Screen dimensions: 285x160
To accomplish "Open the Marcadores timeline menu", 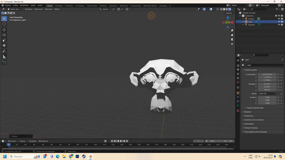I will point(43,141).
